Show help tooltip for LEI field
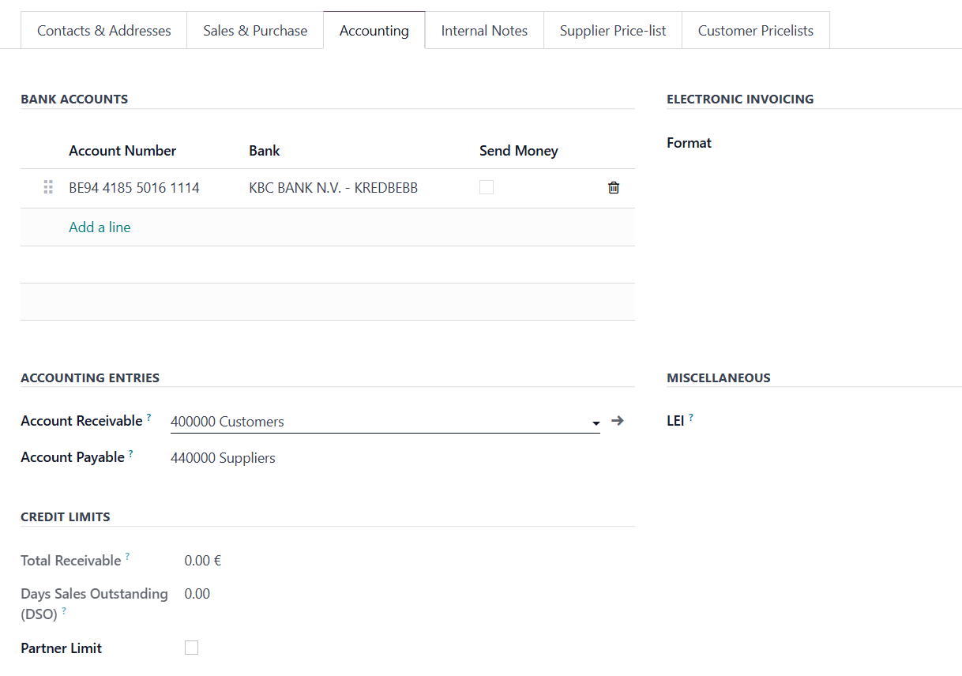This screenshot has width=962, height=676. pyautogui.click(x=691, y=417)
